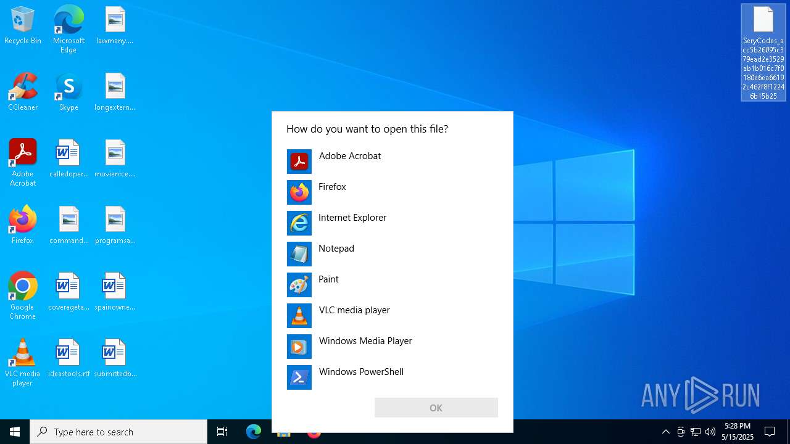Select the command image file on desktop
The width and height of the screenshot is (790, 444).
69,226
